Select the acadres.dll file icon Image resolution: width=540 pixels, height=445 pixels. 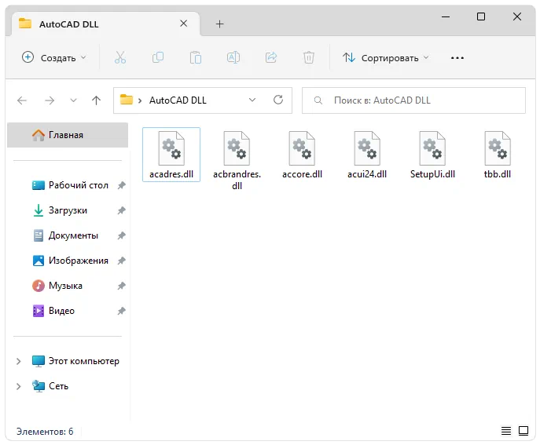coord(171,148)
